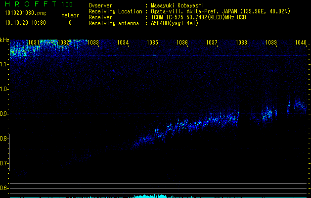Click the 1.0 frequency axis label
311x198 pixels.
[x=4, y=89]
